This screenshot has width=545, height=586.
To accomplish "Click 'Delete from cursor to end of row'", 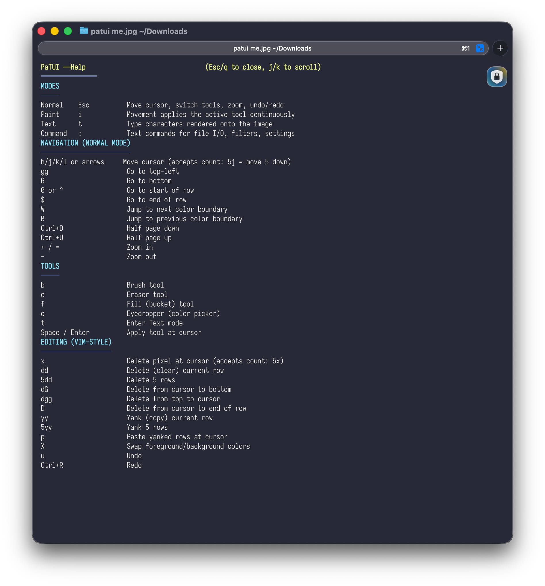I will coord(186,408).
